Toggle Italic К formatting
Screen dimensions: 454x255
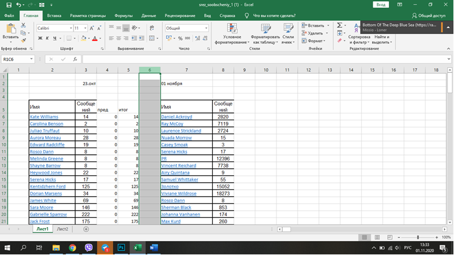[47, 38]
